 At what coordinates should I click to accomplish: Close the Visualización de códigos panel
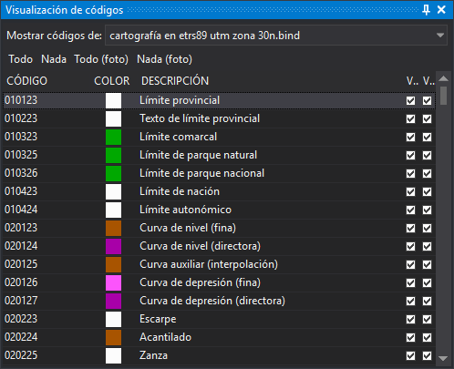441,10
